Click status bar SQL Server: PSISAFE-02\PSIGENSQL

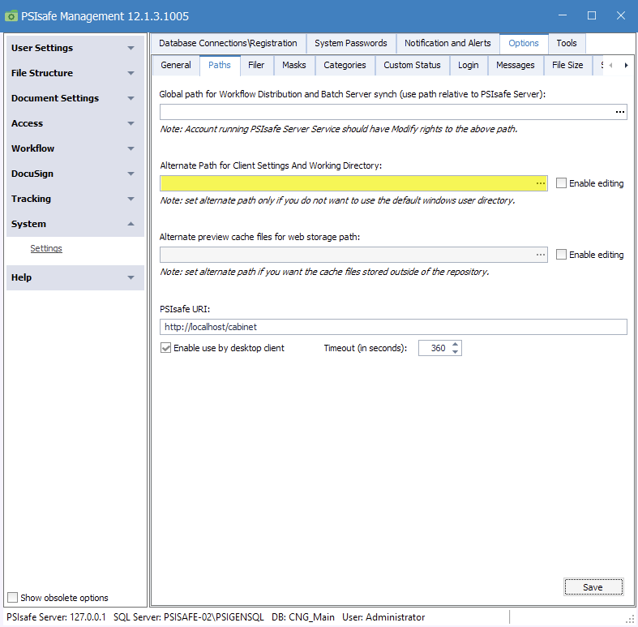[x=188, y=616]
